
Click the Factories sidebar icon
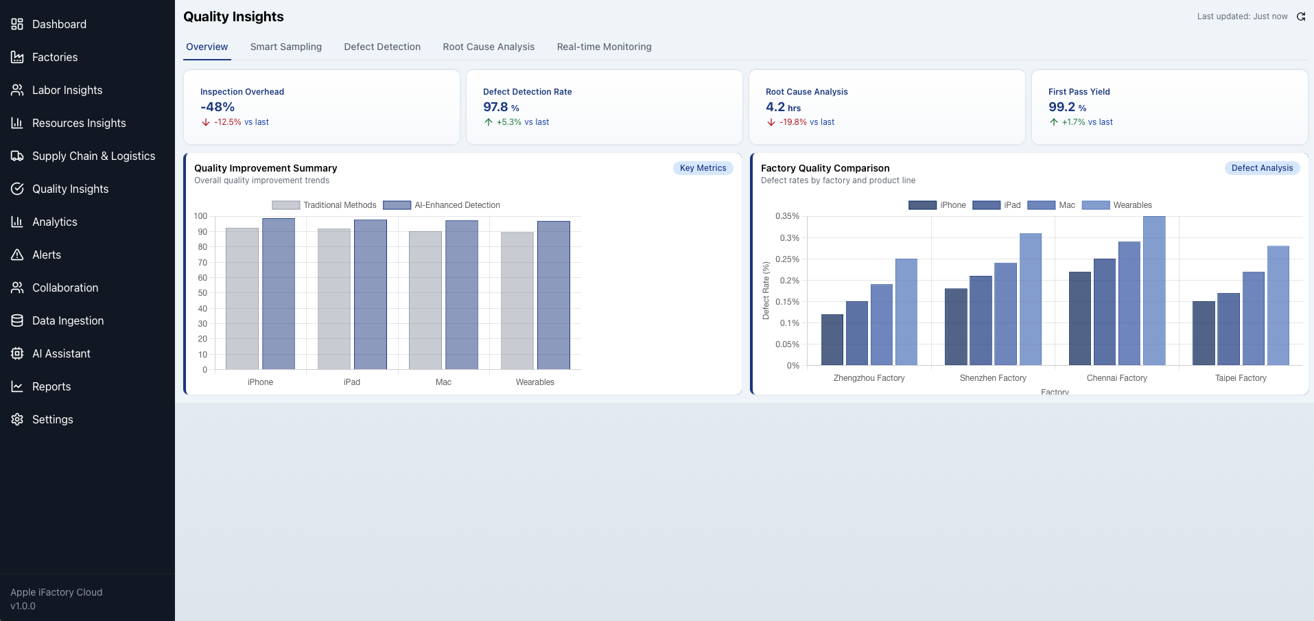pyautogui.click(x=17, y=57)
